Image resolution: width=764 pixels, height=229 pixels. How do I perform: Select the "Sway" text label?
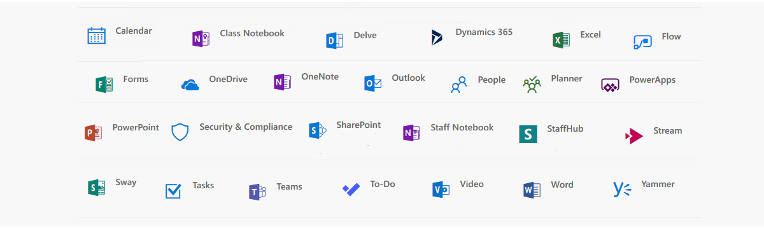[x=126, y=182]
